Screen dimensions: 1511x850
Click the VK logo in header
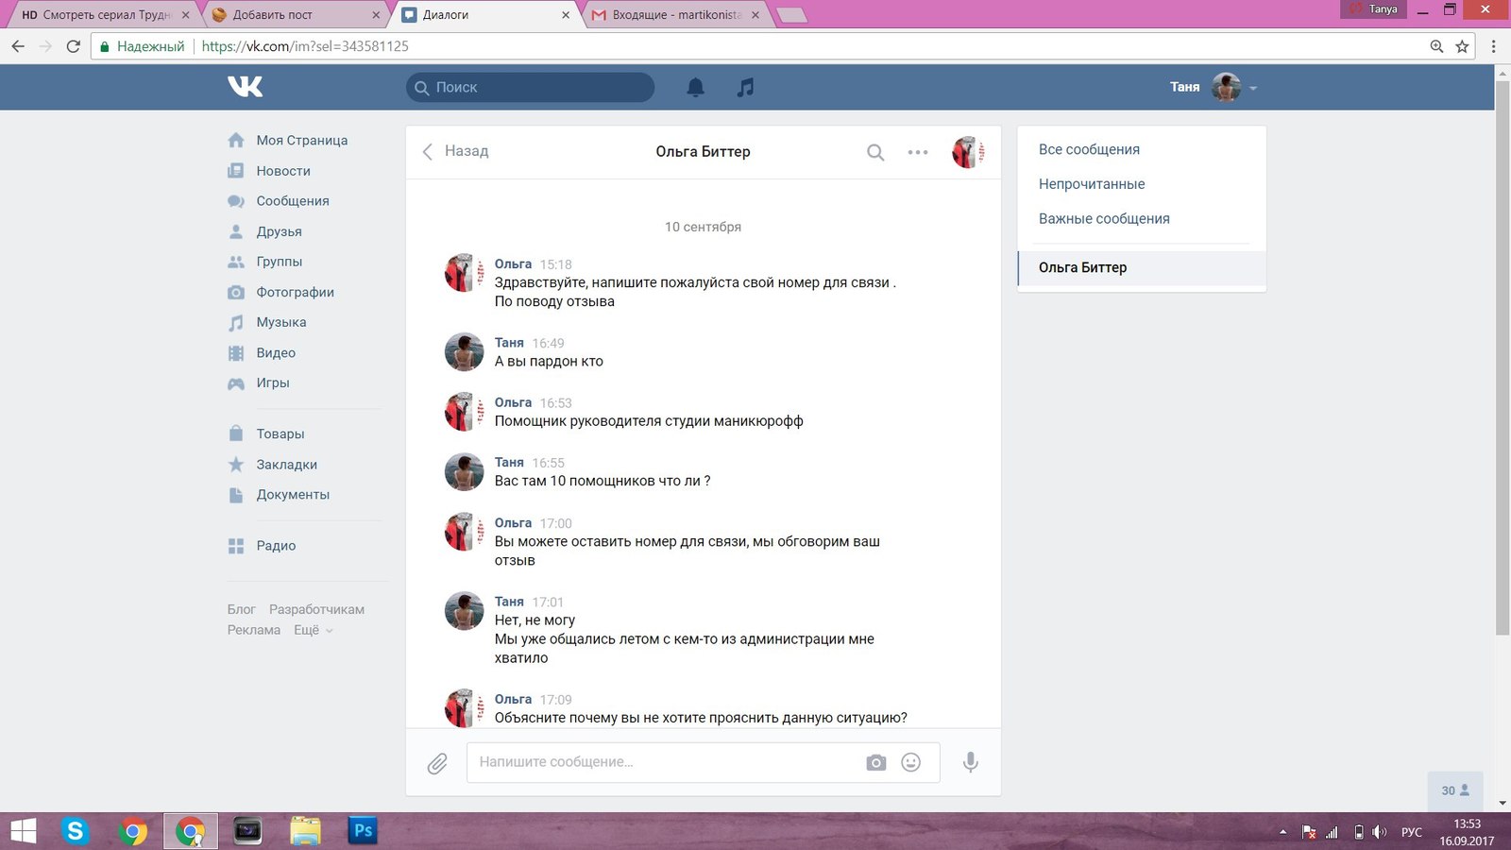pos(246,87)
